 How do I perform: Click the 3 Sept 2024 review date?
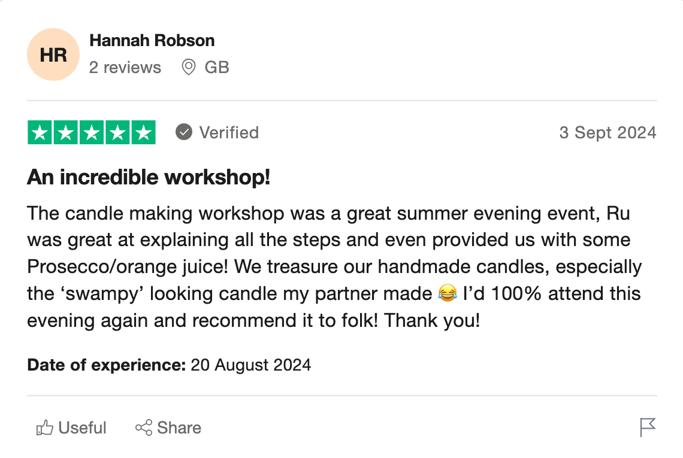click(608, 132)
